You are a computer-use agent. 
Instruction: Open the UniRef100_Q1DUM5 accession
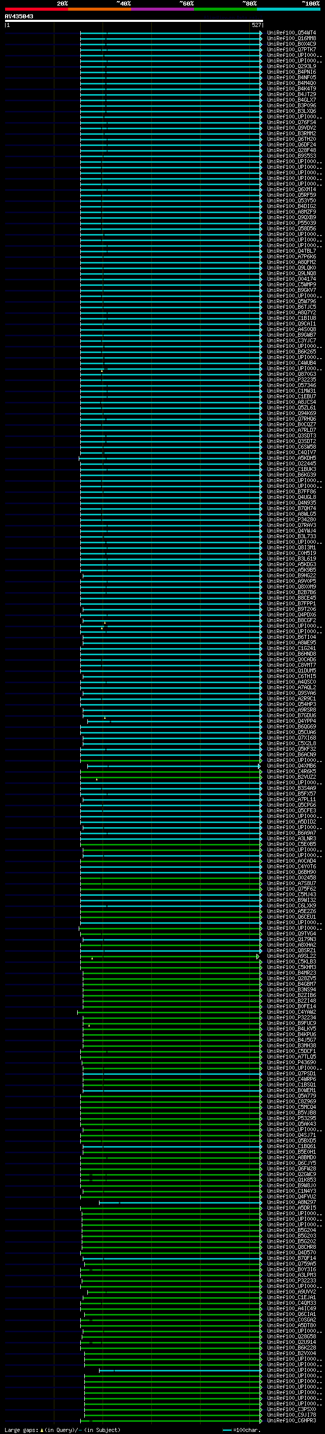tap(291, 670)
